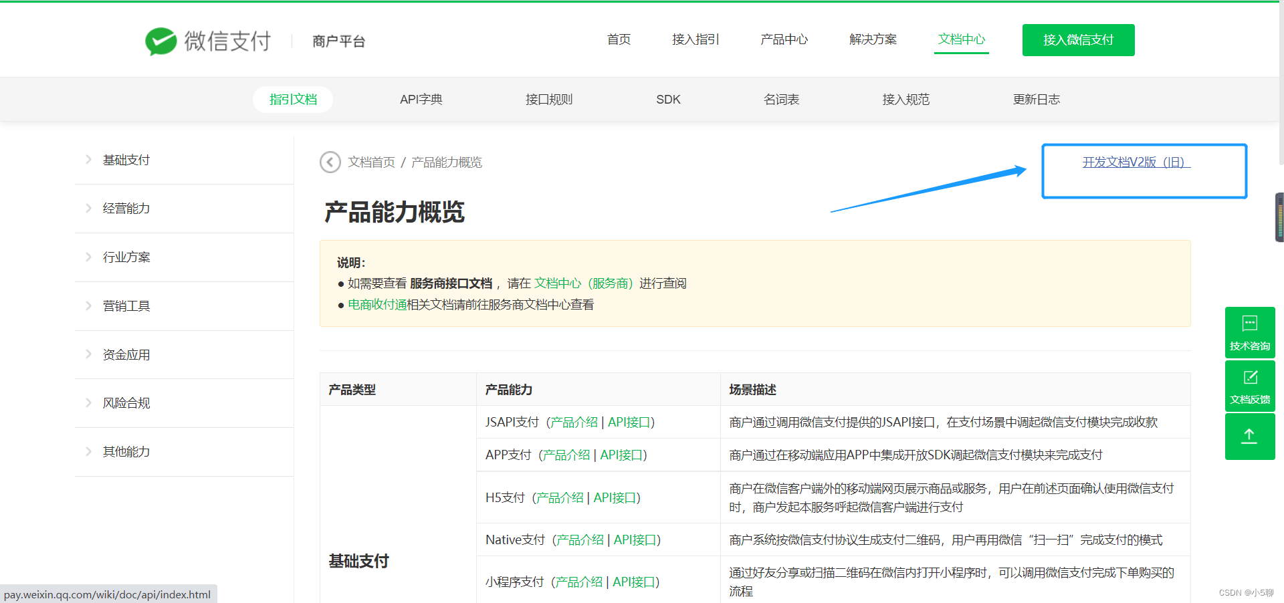The width and height of the screenshot is (1284, 603).
Task: Expand the 基础支付 sidebar chevron
Action: (88, 159)
